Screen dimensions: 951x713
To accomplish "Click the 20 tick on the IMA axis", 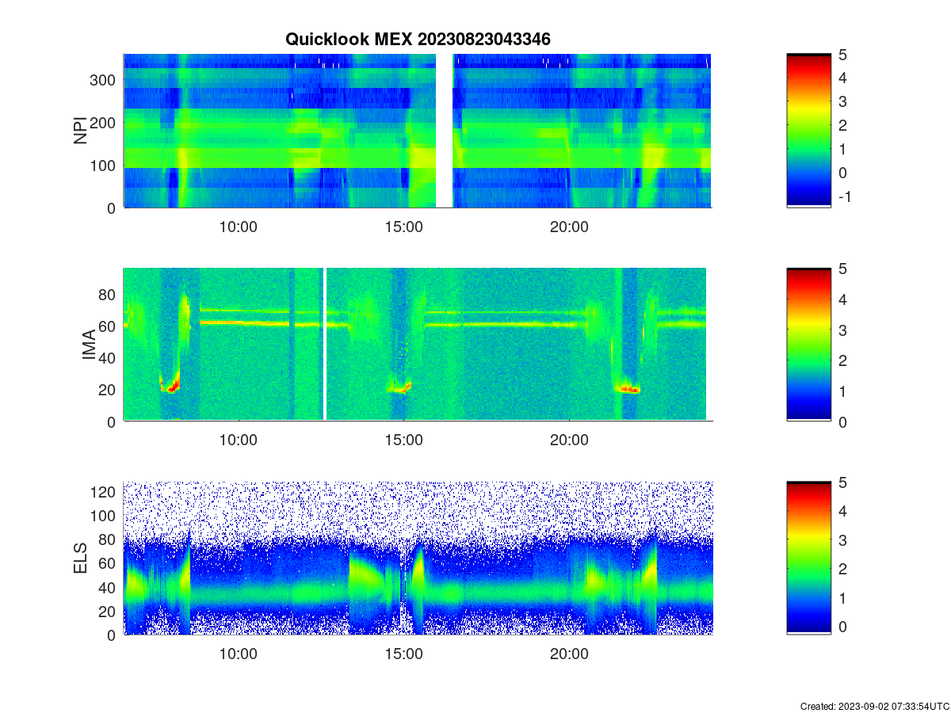I will (109, 389).
